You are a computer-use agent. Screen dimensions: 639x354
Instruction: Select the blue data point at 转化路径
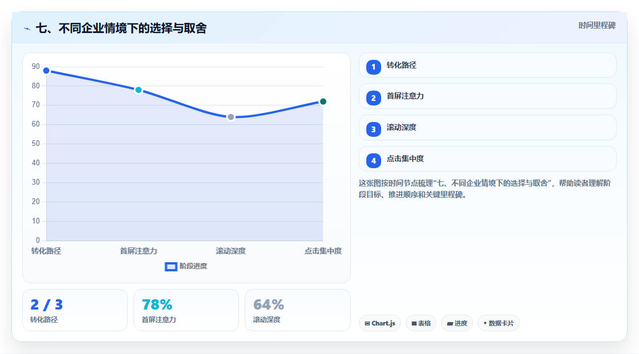pos(46,71)
